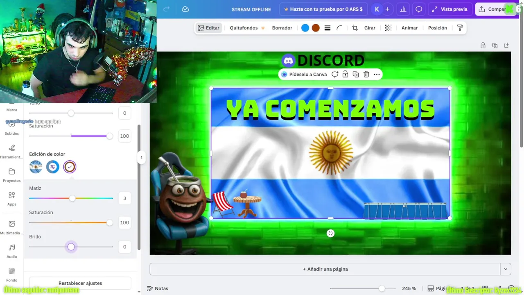Click the cloud save status icon
The width and height of the screenshot is (524, 295).
coord(185,9)
